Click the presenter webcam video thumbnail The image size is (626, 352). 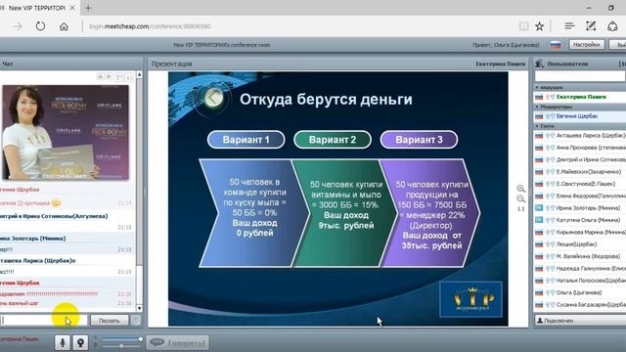tap(66, 133)
